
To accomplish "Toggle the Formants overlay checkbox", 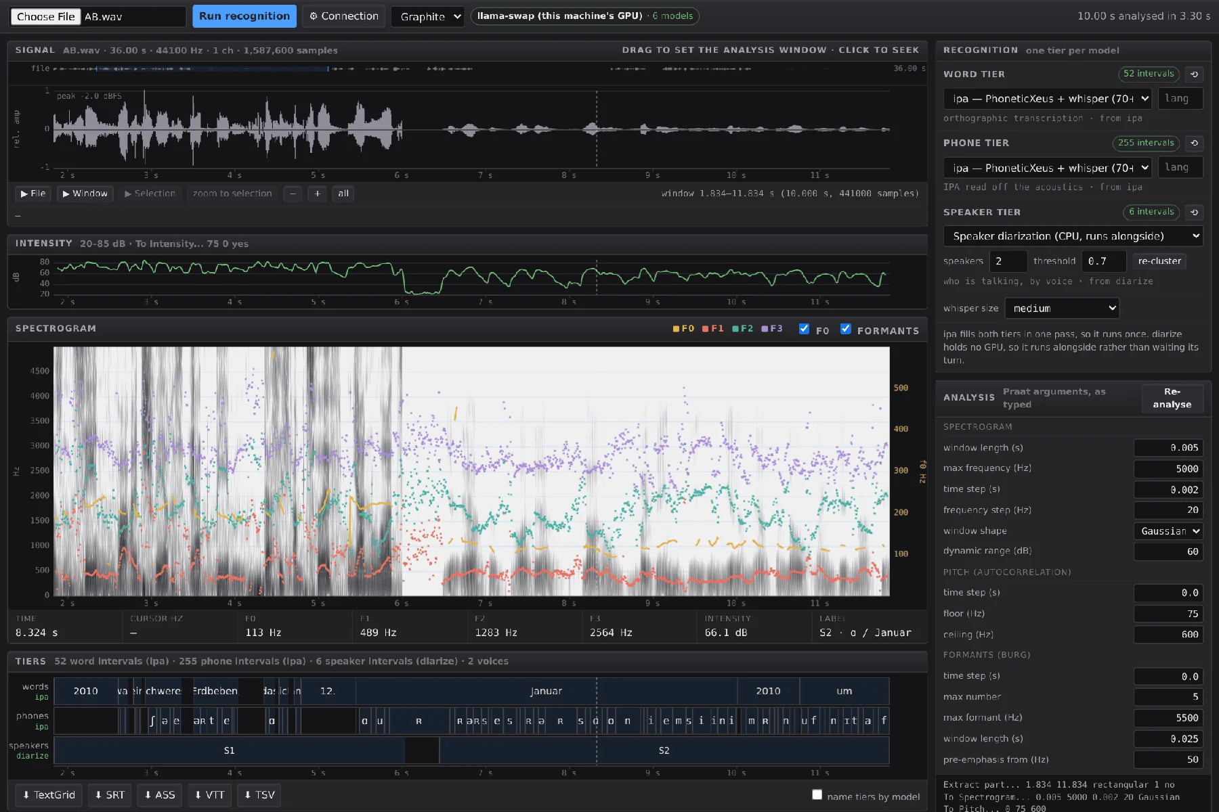I will pos(845,329).
